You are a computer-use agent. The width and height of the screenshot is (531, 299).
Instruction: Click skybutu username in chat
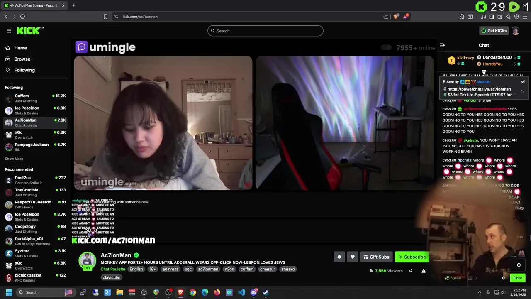(471, 140)
